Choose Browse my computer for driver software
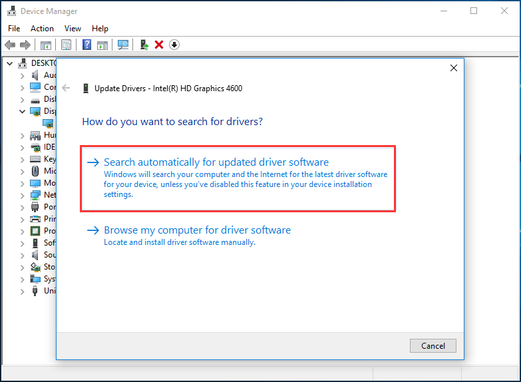 189,236
